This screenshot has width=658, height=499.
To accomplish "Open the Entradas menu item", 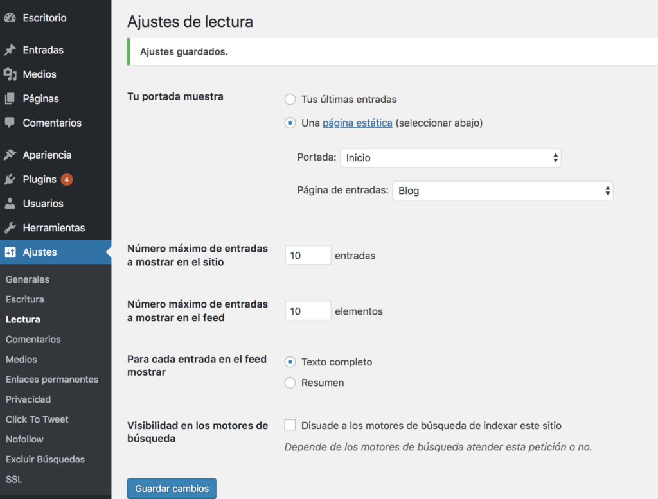I will pyautogui.click(x=43, y=50).
